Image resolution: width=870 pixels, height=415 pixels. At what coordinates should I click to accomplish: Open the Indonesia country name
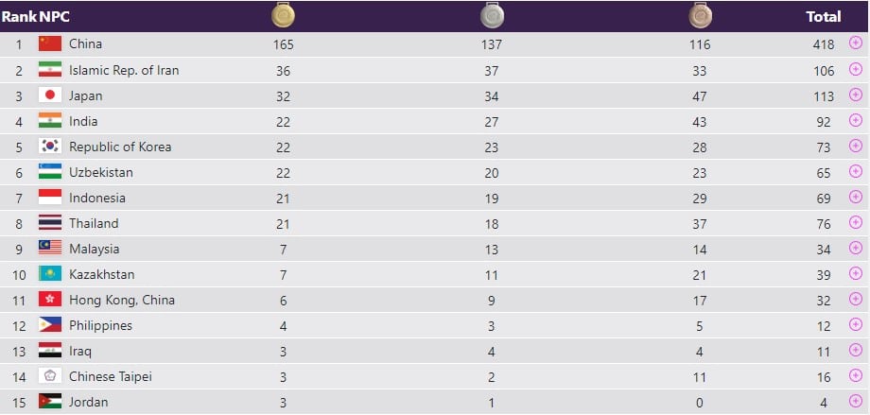tap(97, 198)
